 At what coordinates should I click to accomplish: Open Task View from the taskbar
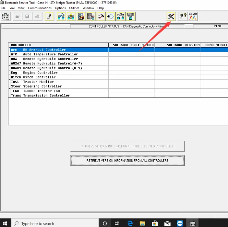click(117, 223)
